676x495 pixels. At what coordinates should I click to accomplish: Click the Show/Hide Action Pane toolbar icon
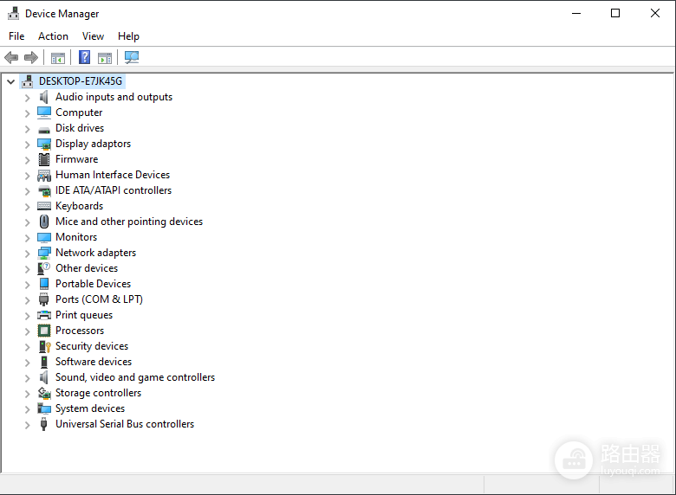pyautogui.click(x=105, y=58)
